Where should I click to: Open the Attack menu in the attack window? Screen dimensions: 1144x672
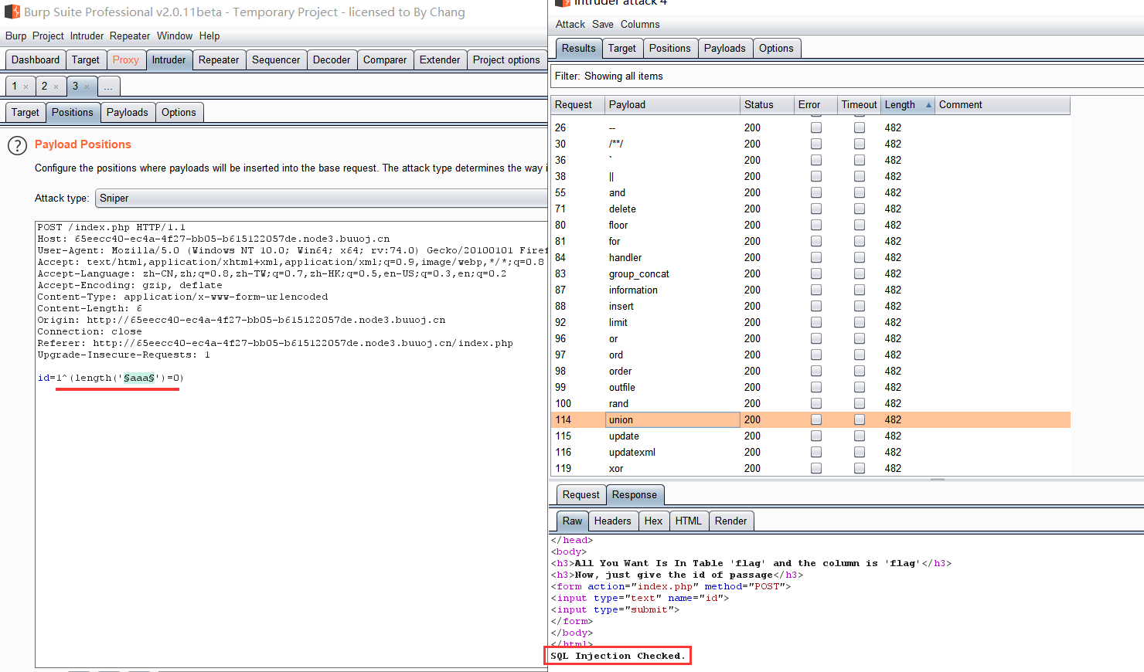[570, 25]
